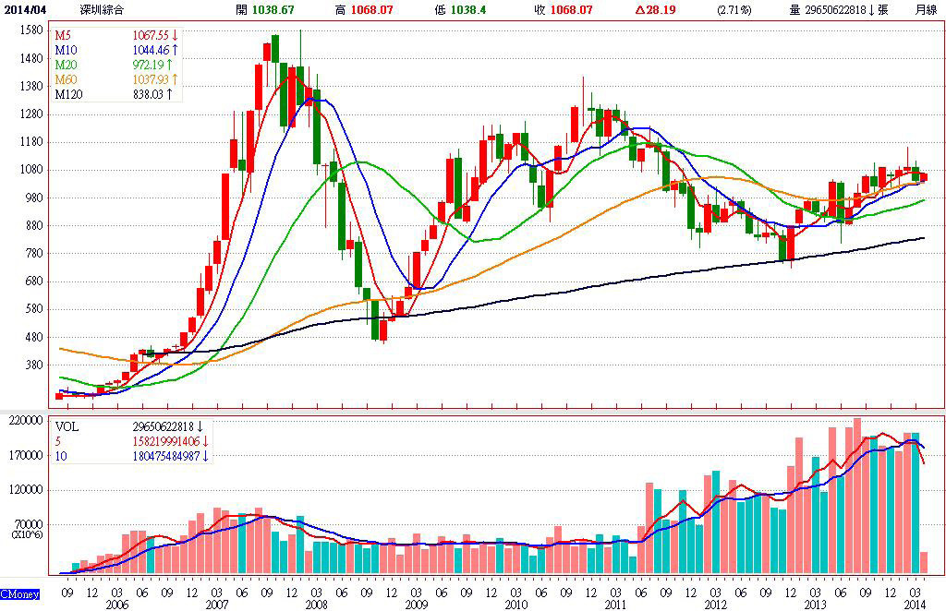Click the 120000 volume axis label
The image size is (946, 611).
click(x=26, y=490)
